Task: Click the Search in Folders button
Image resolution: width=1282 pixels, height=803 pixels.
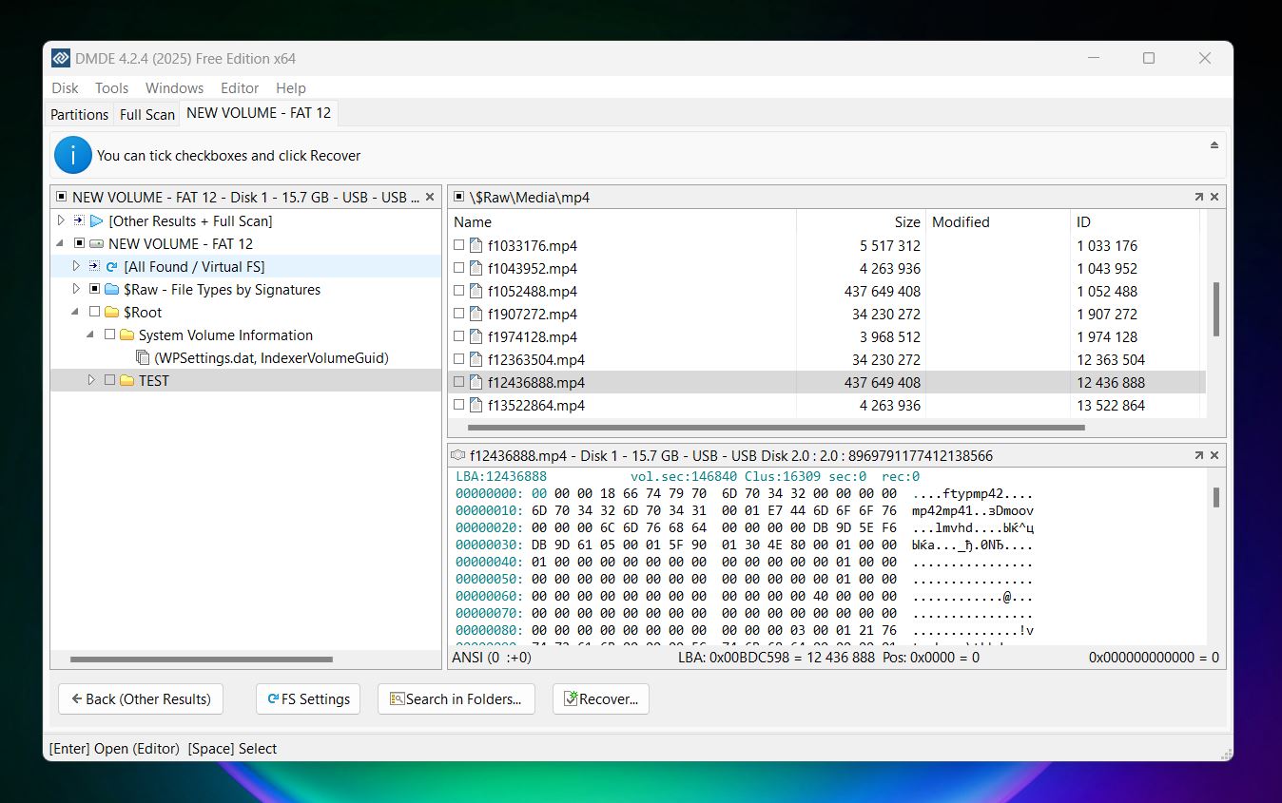Action: [x=456, y=698]
